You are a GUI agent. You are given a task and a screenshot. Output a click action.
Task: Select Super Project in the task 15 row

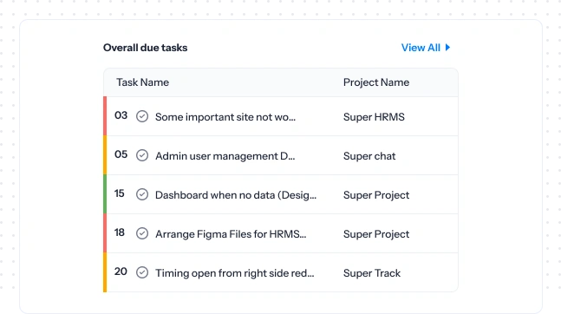coord(376,195)
